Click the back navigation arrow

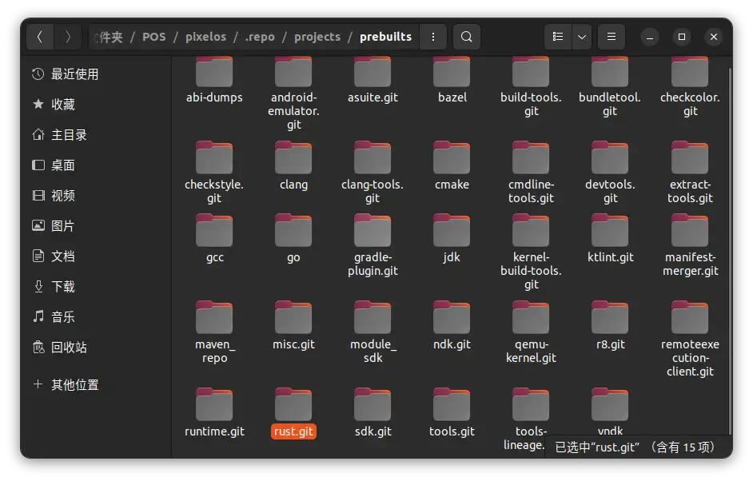click(x=40, y=37)
